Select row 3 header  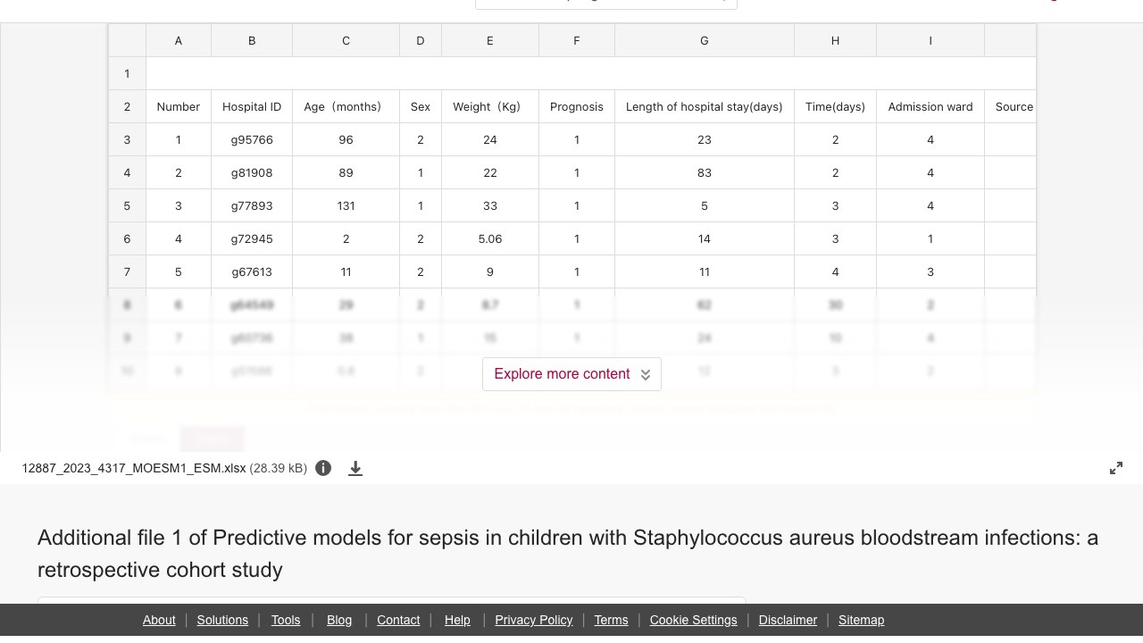(127, 139)
